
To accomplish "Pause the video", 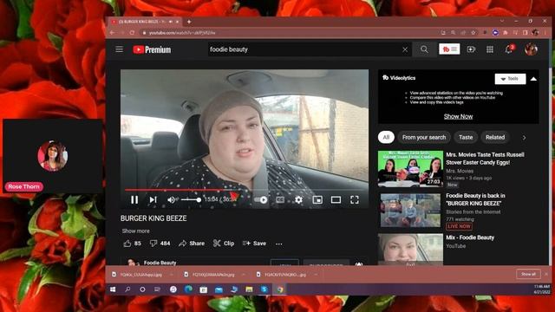I will [134, 200].
